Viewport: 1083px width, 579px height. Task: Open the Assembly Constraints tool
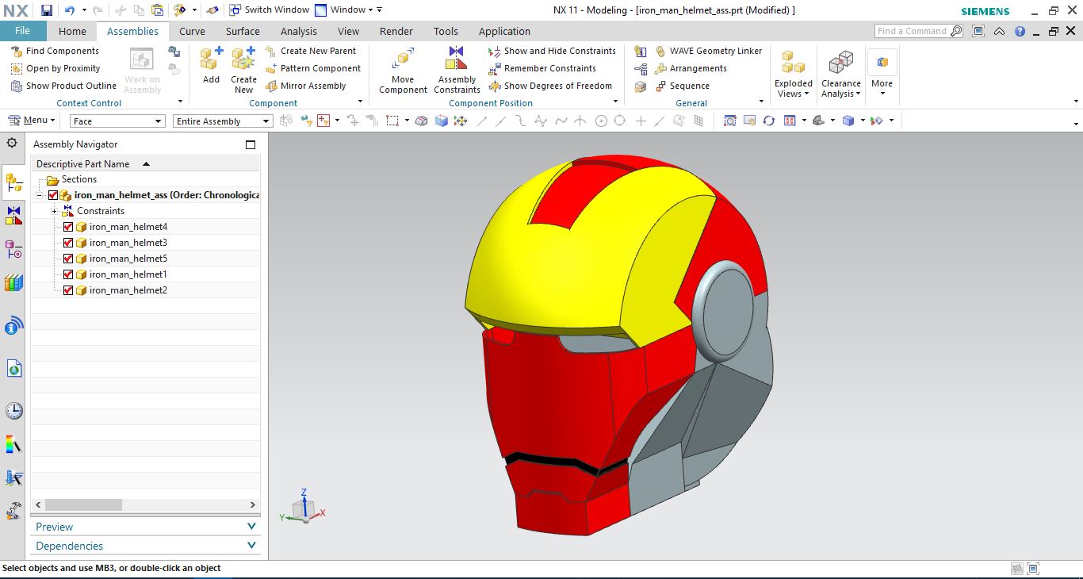457,70
